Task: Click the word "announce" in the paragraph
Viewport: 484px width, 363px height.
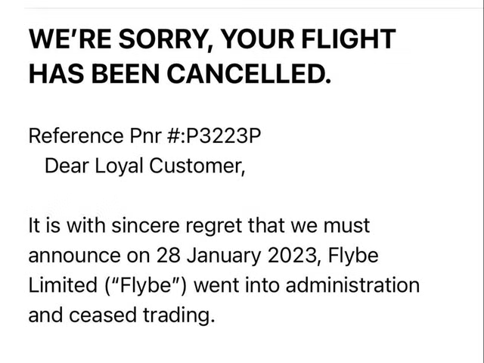Action: click(74, 257)
